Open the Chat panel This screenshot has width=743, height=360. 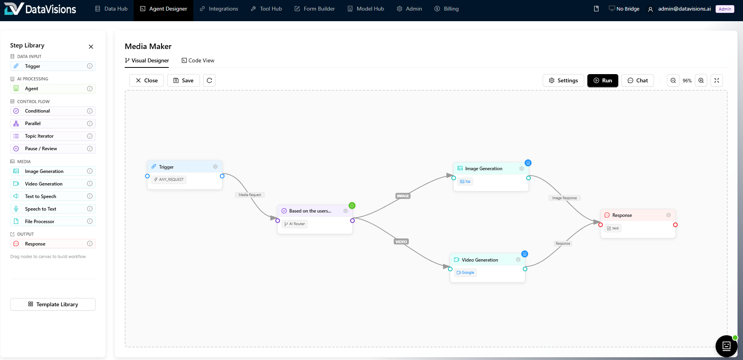point(638,80)
